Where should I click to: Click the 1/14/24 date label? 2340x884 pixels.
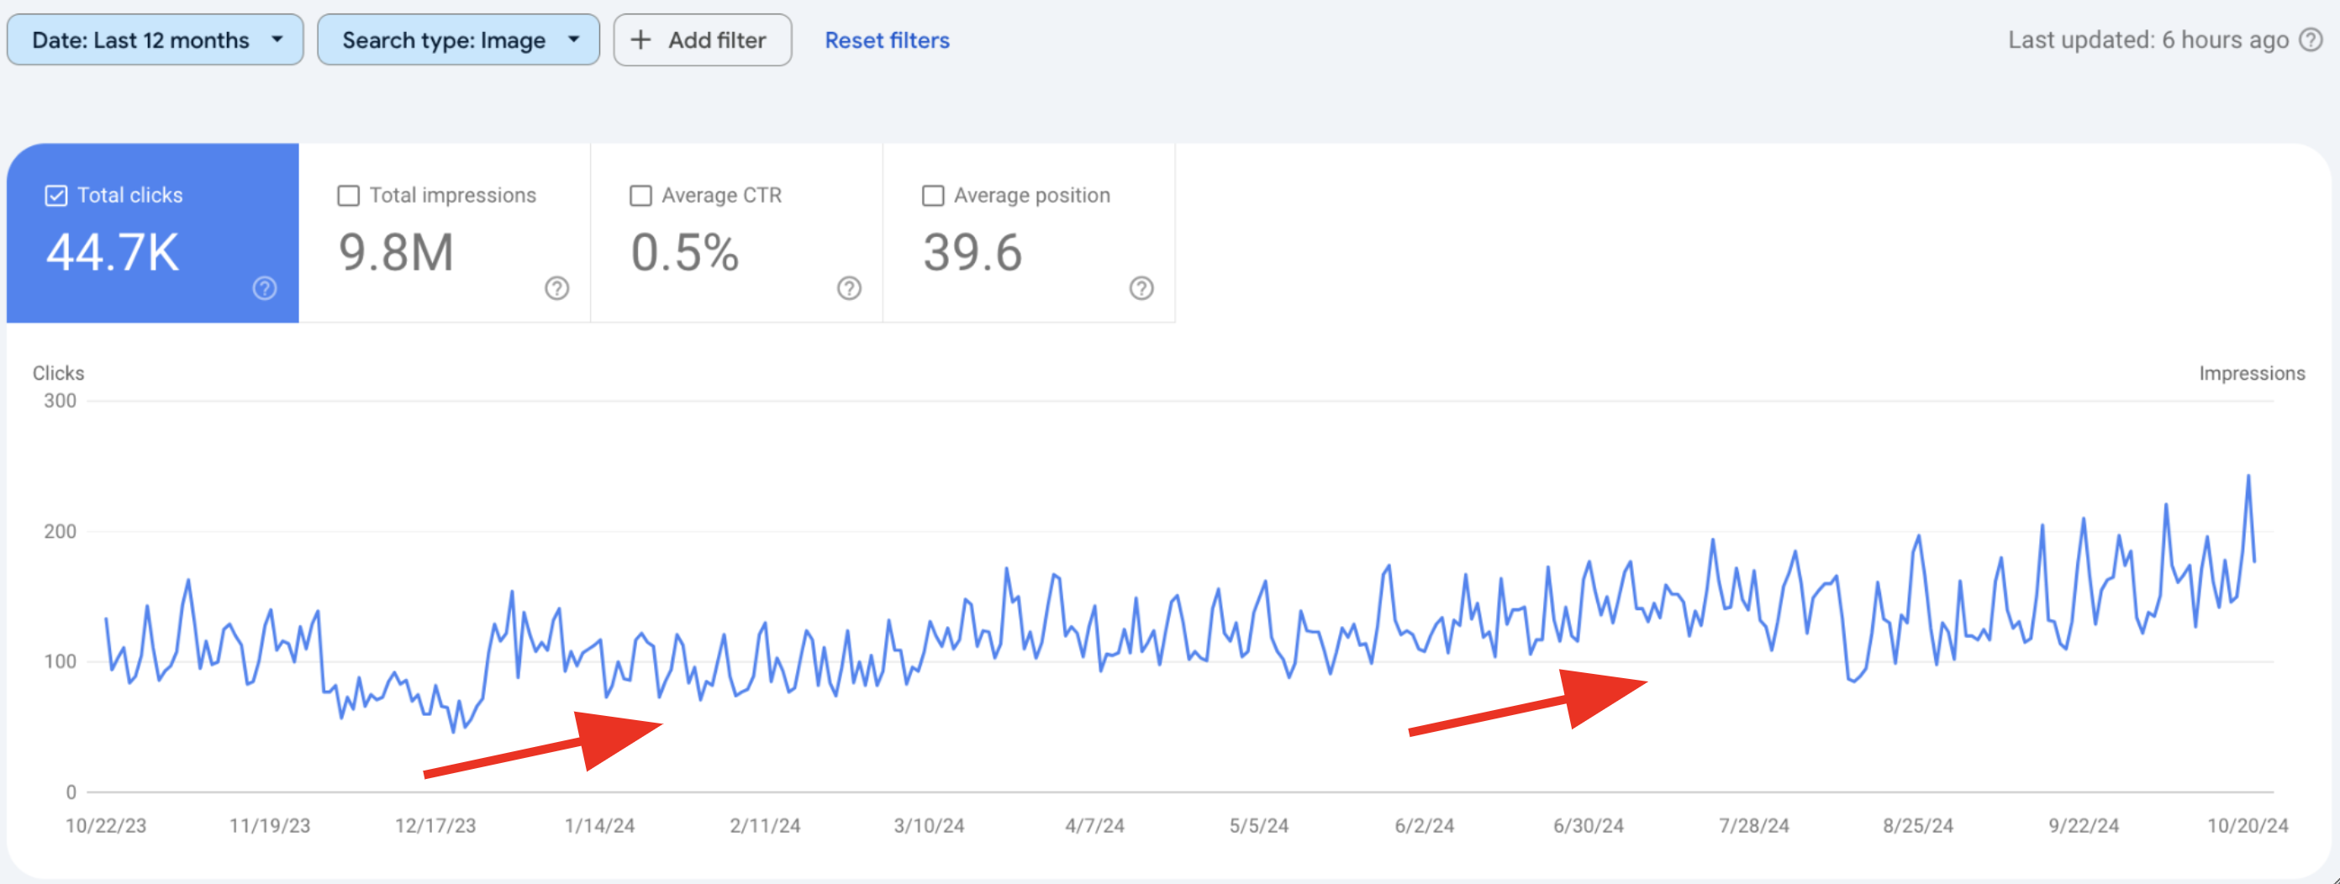click(x=599, y=826)
